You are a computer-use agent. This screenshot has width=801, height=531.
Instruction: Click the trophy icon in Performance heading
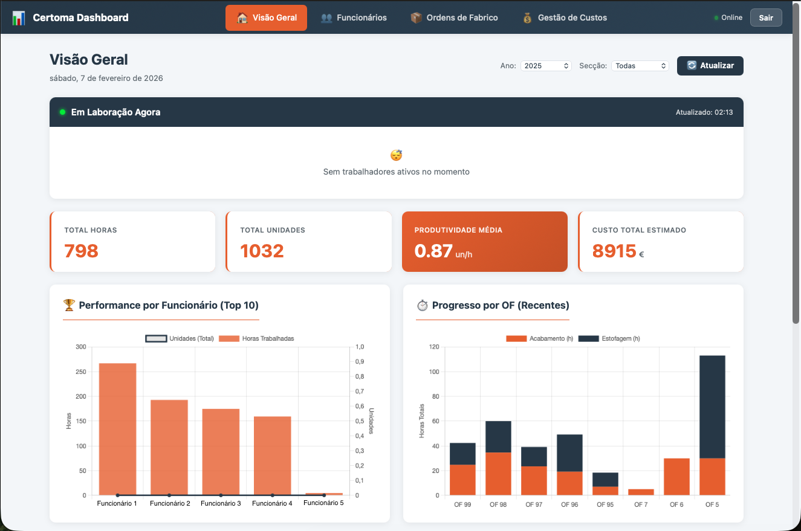click(69, 305)
